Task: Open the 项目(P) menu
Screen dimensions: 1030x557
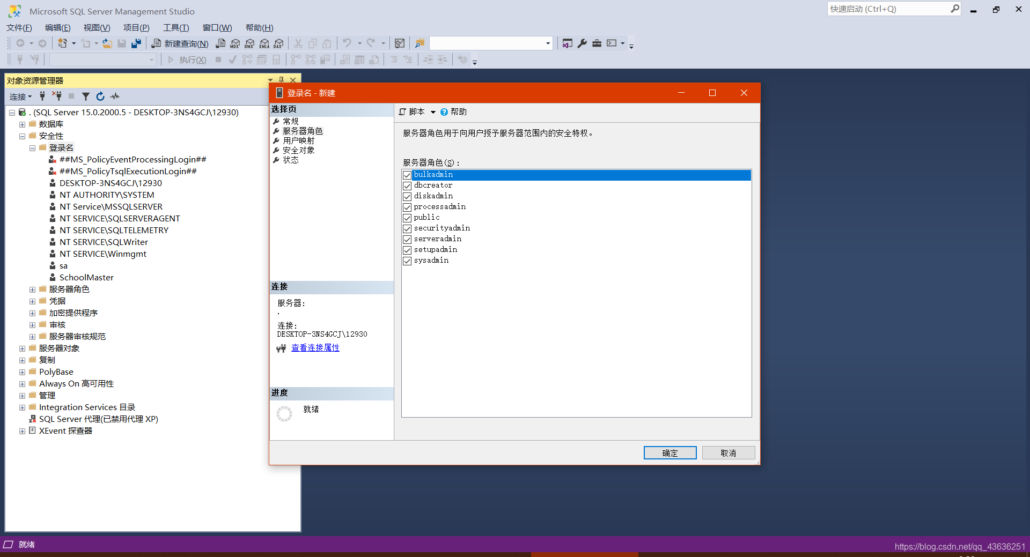Action: click(136, 28)
